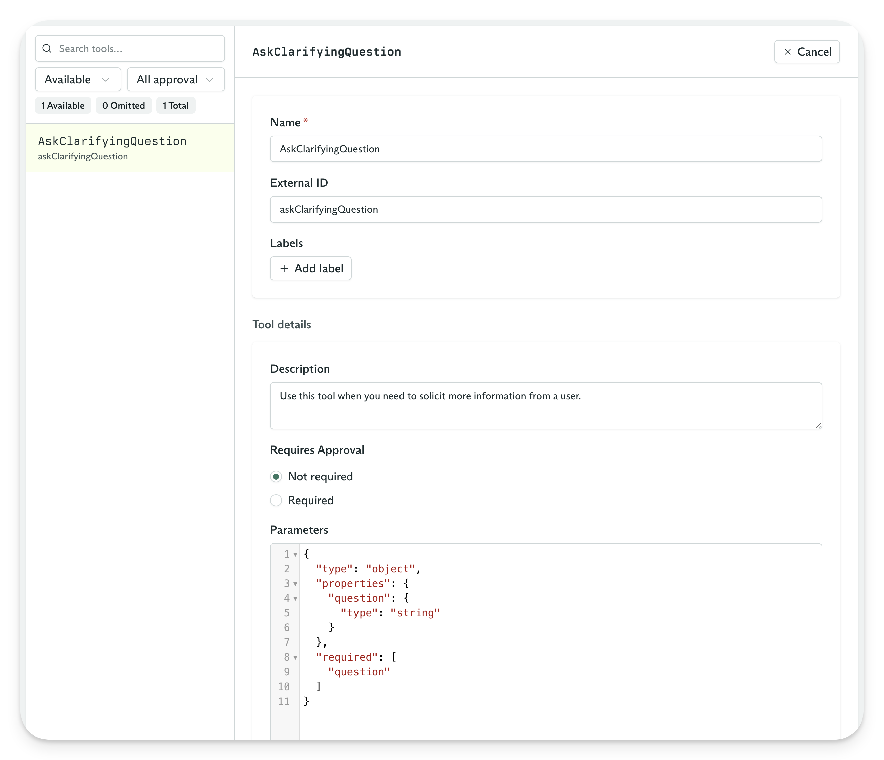Click the 0 Omitted badge

pos(124,106)
